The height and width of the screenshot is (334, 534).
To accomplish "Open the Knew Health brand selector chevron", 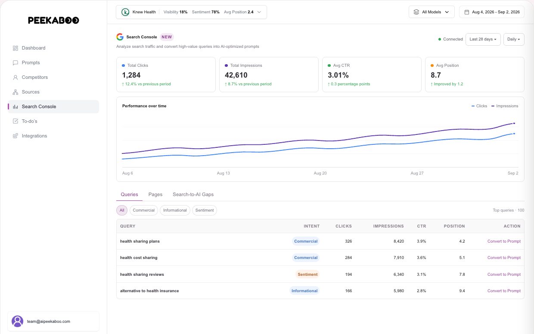I will pyautogui.click(x=259, y=12).
